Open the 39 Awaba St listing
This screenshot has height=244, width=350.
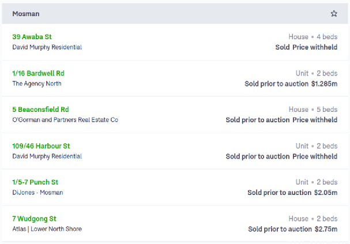(x=32, y=37)
